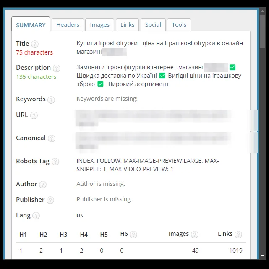
Task: Click the vertical scrollbar thumb
Action: click(262, 31)
